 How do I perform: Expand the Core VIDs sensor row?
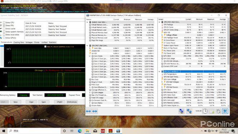click(90, 48)
